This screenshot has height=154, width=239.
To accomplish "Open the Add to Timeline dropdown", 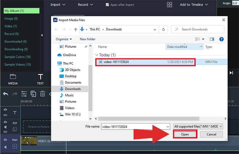I will coord(193,5).
